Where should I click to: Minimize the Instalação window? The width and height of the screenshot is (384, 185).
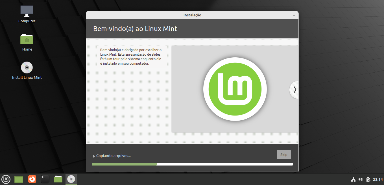pyautogui.click(x=294, y=15)
